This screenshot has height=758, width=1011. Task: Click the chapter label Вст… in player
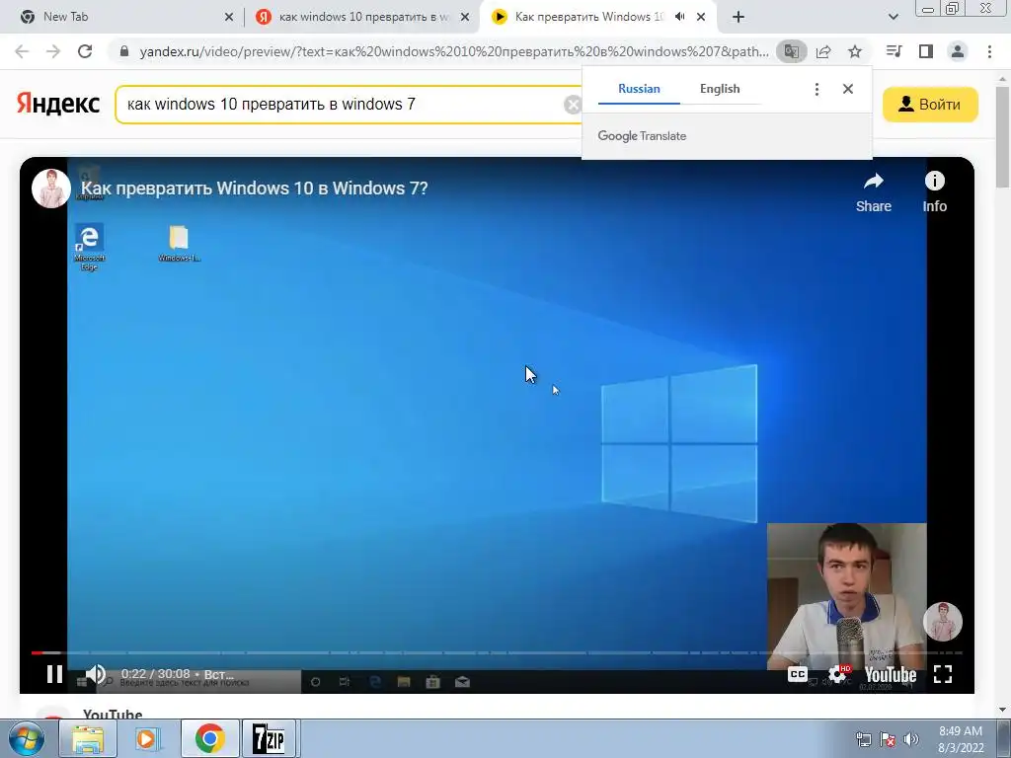coord(219,674)
